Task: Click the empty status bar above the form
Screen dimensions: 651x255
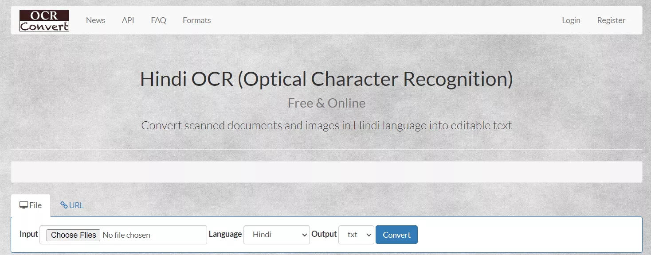Action: [x=327, y=171]
